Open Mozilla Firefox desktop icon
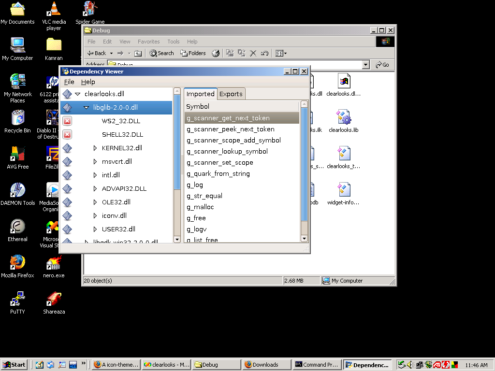Screen dimensions: 495x371 coord(17,262)
